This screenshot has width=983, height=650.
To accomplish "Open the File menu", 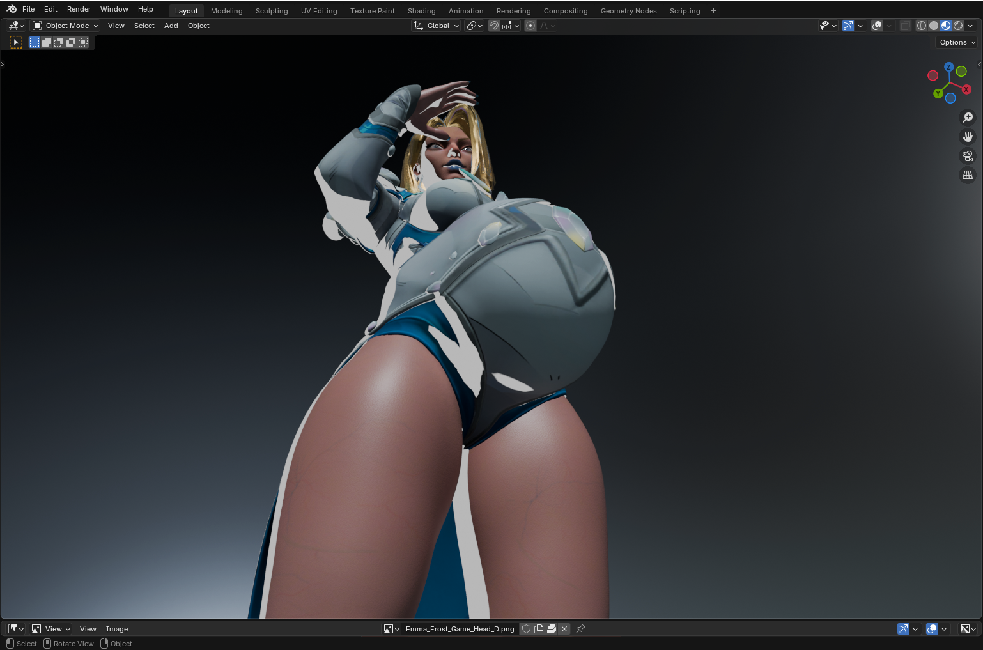I will (x=29, y=9).
